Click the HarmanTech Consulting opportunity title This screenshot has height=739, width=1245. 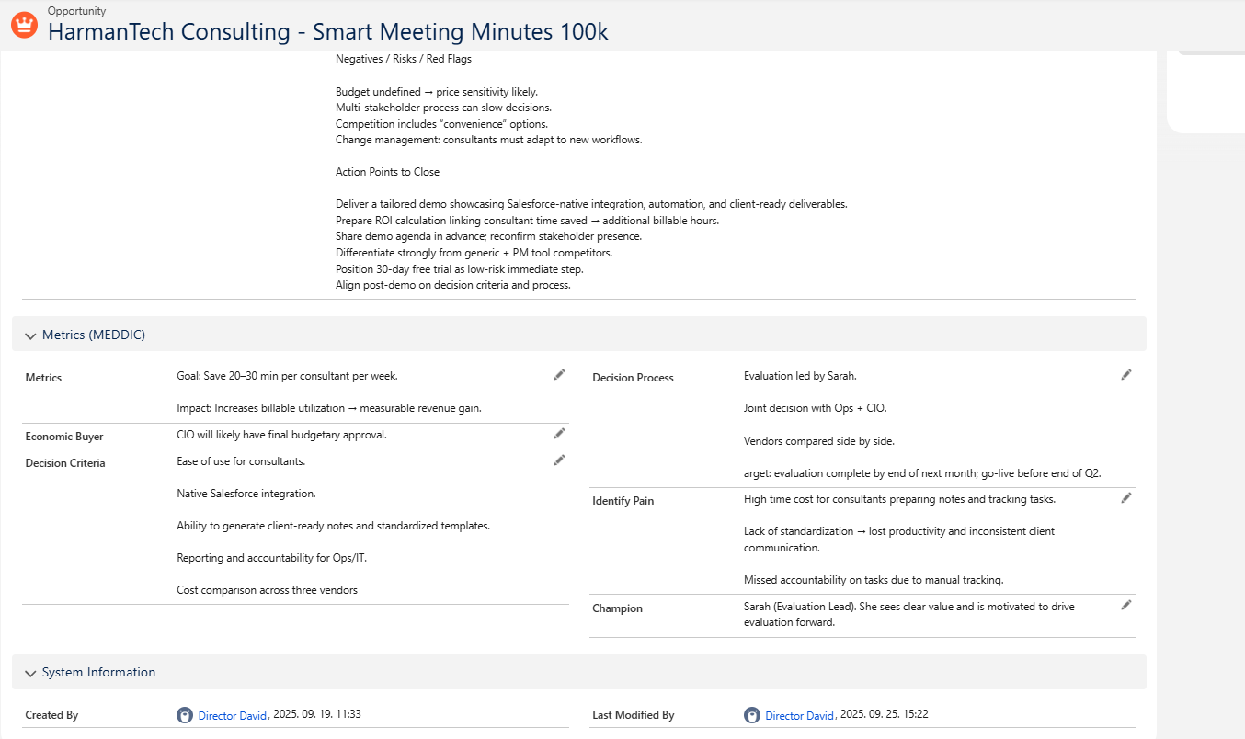(x=328, y=31)
